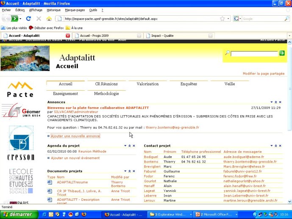Open the Documents projets menu arrow

coord(125,171)
